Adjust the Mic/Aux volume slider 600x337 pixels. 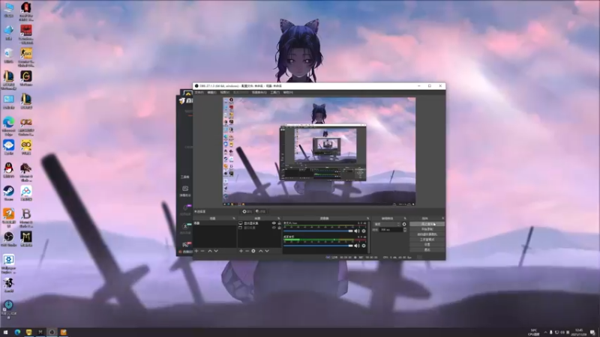coord(318,231)
